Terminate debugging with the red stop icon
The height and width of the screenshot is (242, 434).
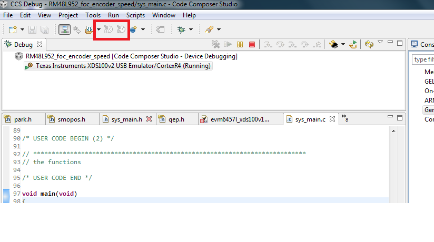pyautogui.click(x=252, y=45)
